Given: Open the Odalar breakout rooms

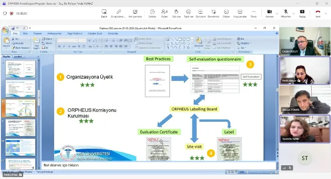Looking at the screenshot, I should (x=226, y=13).
